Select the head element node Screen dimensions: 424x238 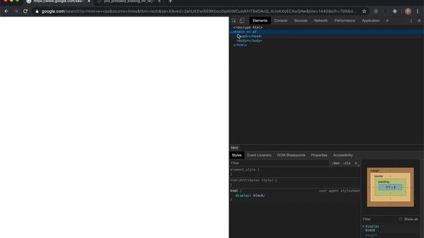[x=250, y=36]
